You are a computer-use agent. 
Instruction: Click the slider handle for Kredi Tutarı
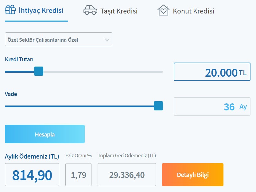click(38, 71)
